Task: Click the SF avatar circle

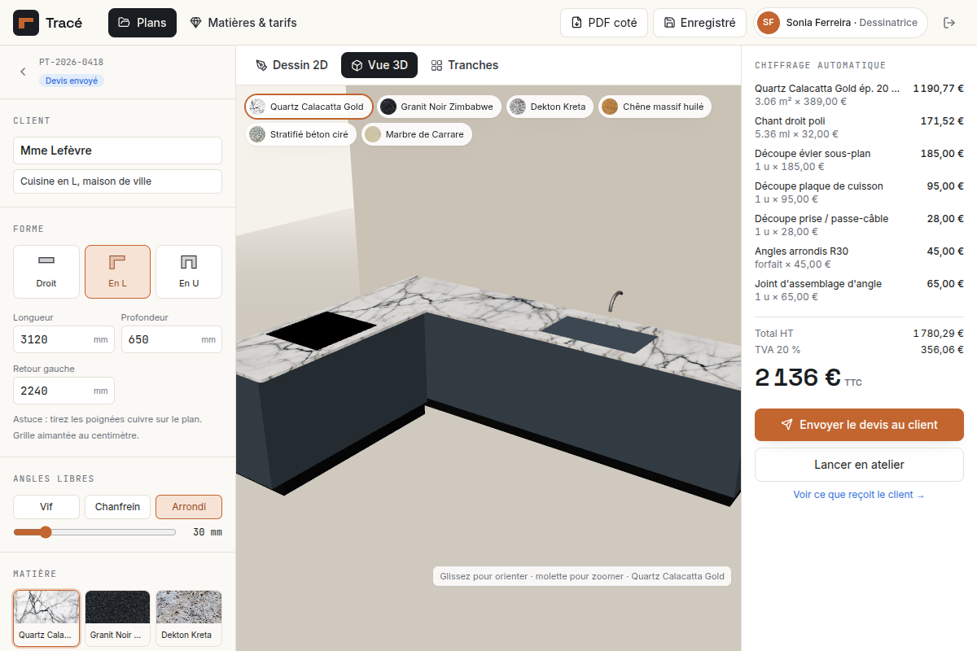Action: point(769,23)
